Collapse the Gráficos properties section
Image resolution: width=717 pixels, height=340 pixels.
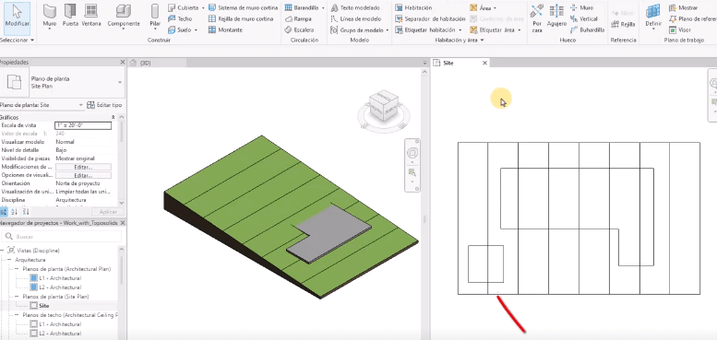[113, 117]
